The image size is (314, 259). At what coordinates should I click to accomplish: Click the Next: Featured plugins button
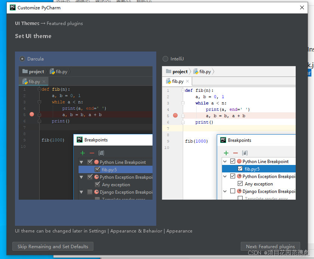click(x=270, y=246)
